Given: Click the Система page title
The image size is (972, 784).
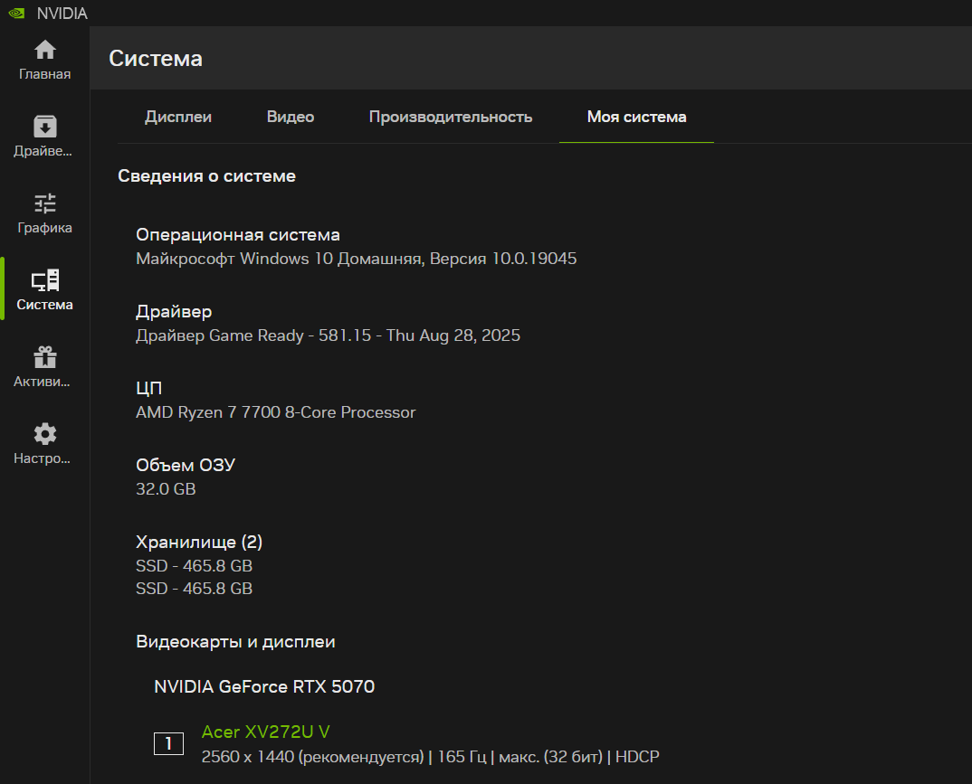Looking at the screenshot, I should (x=156, y=58).
